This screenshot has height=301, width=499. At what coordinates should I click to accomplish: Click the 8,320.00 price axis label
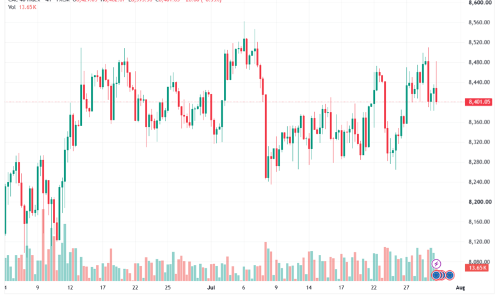tap(479, 142)
